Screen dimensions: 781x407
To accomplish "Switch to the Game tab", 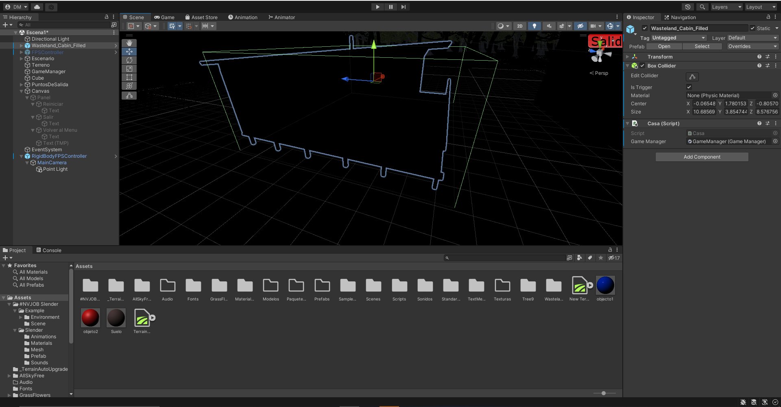I will coord(164,17).
